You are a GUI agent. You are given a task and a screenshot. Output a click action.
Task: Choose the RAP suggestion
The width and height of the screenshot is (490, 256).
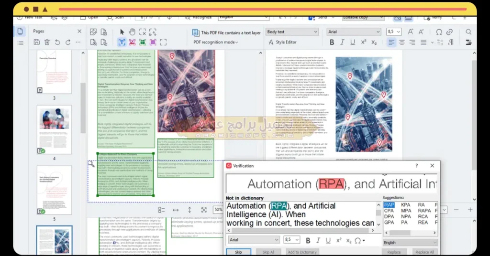[x=389, y=205]
